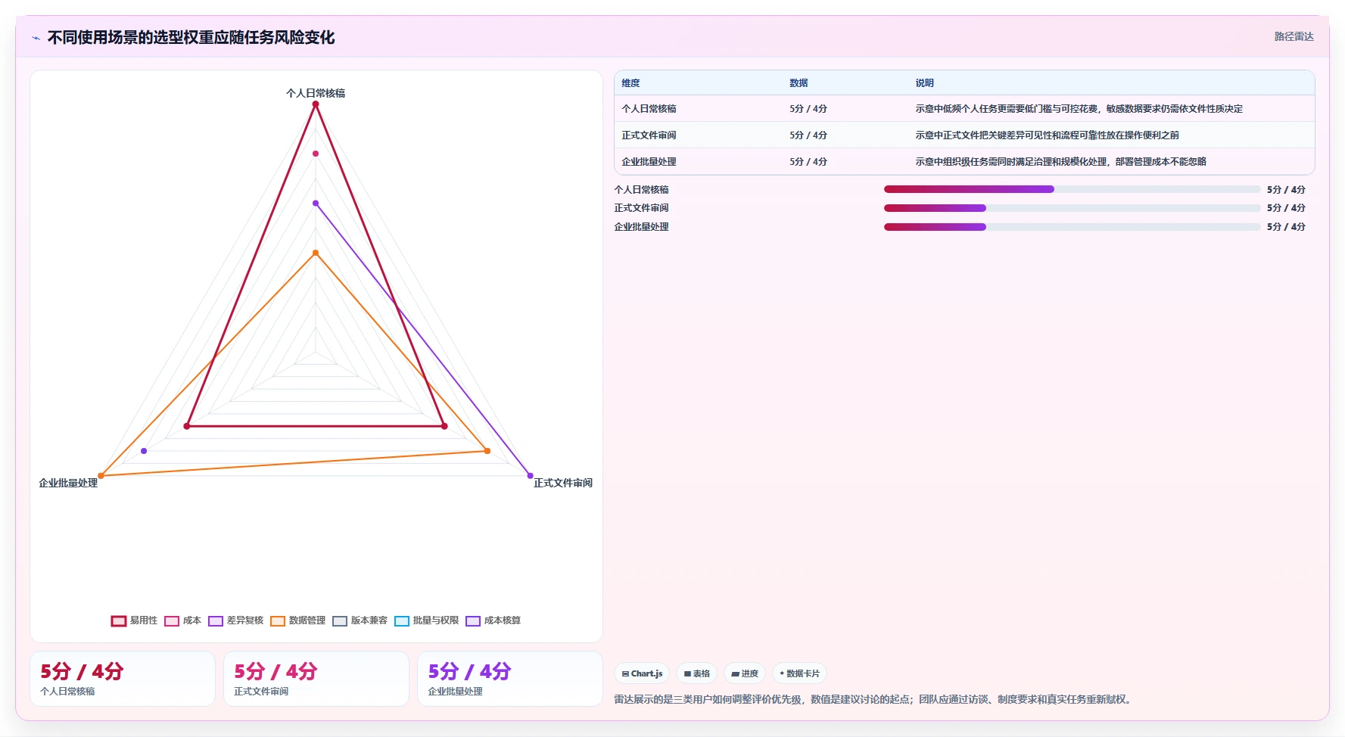The height and width of the screenshot is (737, 1345).
Task: Click the 表格 tag chip
Action: coord(696,673)
